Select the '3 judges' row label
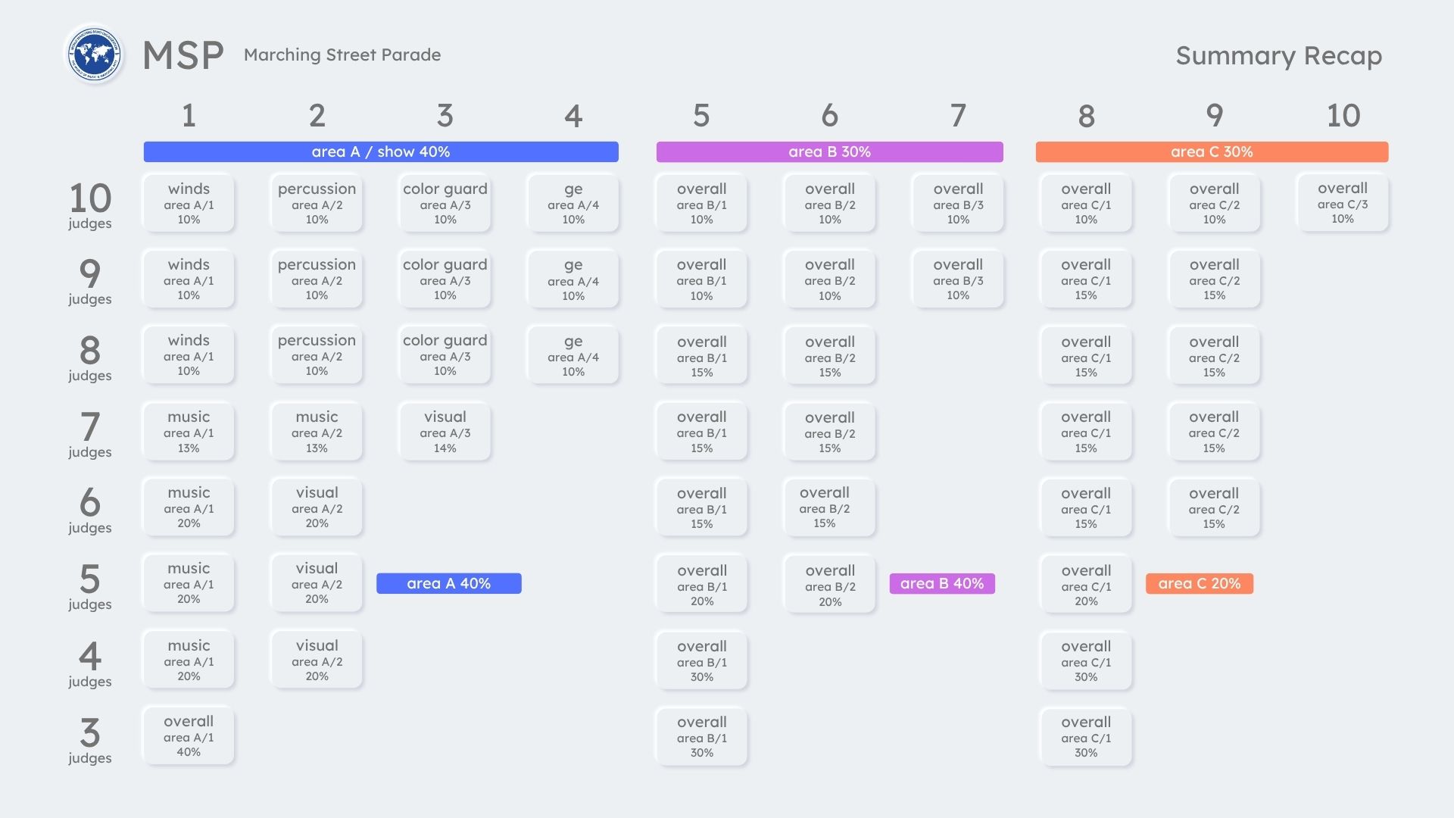Viewport: 1454px width, 818px height. 90,739
